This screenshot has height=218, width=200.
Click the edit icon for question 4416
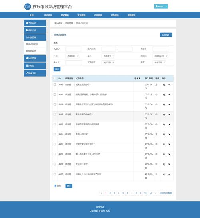point(164,85)
